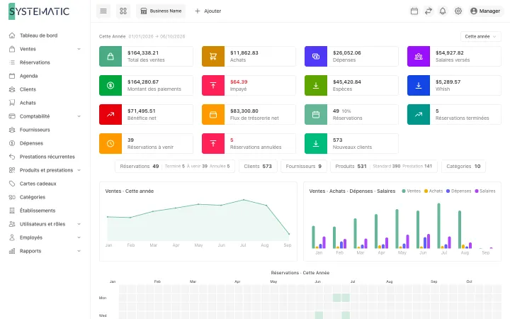Click the Bénéfice net trend icon

(x=110, y=115)
